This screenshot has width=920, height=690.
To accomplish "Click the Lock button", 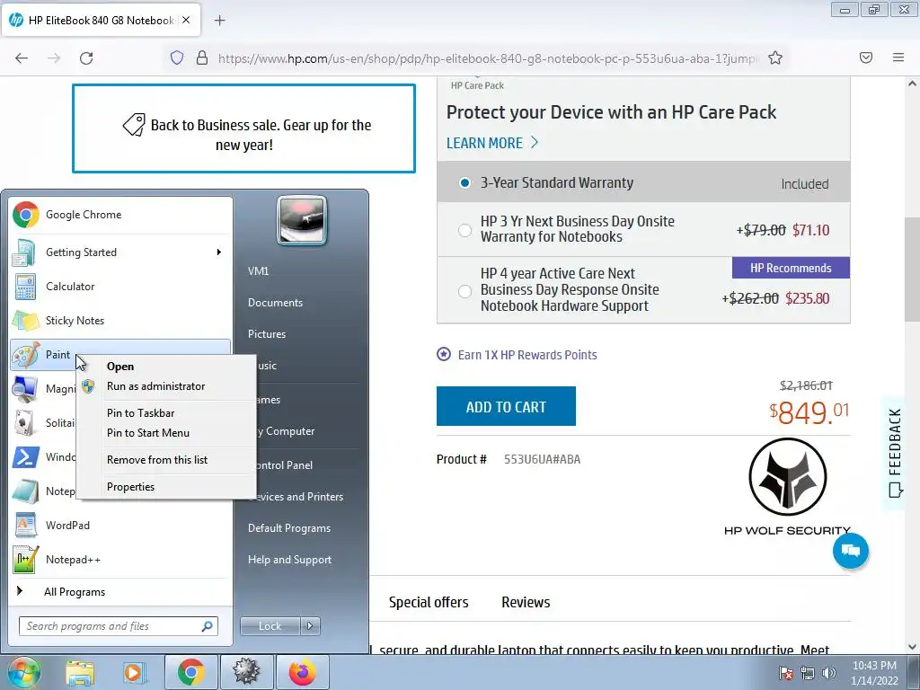I will pyautogui.click(x=270, y=626).
